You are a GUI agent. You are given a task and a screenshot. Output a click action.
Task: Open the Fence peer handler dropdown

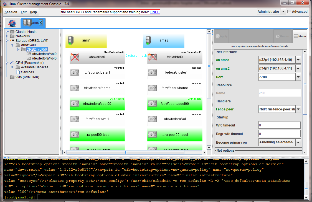298,109
